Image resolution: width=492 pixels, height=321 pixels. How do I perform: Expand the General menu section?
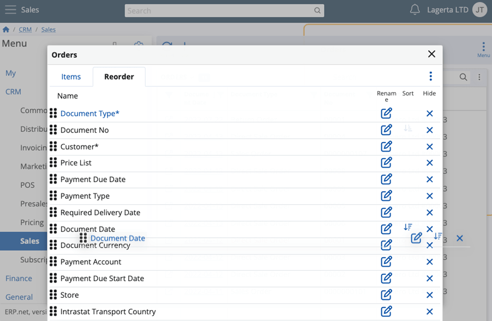pos(19,297)
